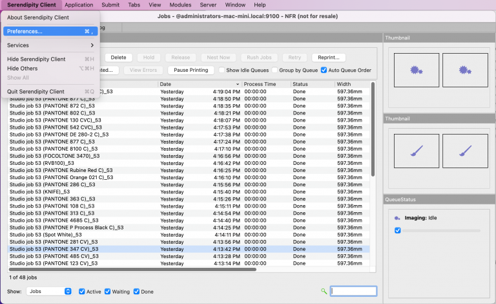Enable Show Idle Queues checkbox

coord(222,70)
